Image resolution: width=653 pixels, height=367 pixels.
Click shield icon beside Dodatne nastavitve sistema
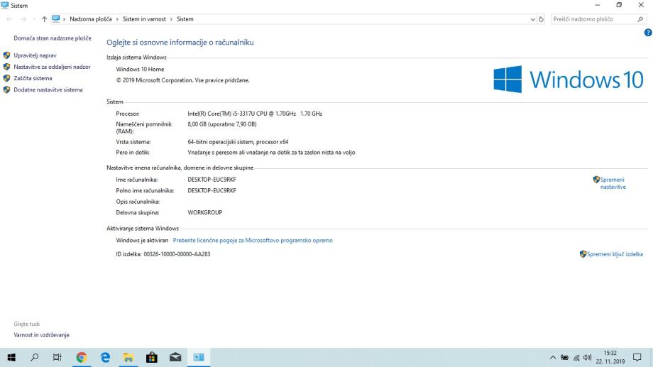[6, 89]
